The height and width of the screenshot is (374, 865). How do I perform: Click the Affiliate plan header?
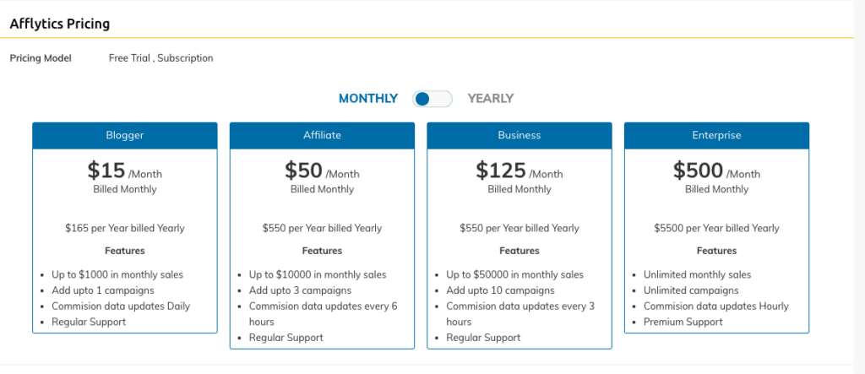[x=322, y=135]
